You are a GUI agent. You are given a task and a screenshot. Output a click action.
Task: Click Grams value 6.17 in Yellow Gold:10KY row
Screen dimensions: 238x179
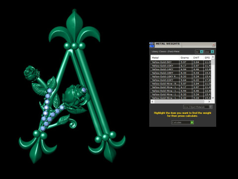click(x=183, y=66)
